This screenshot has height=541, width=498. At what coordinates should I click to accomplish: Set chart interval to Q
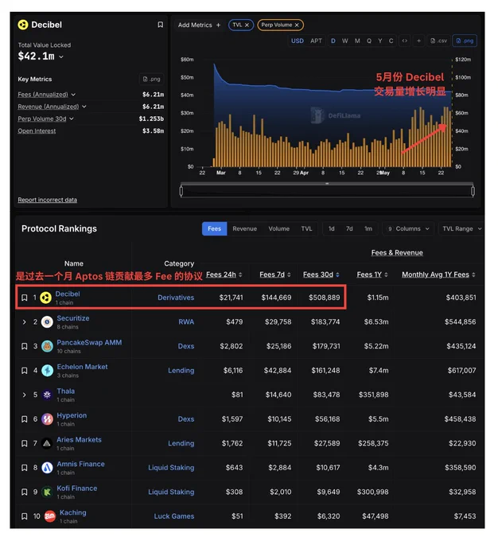click(x=369, y=41)
